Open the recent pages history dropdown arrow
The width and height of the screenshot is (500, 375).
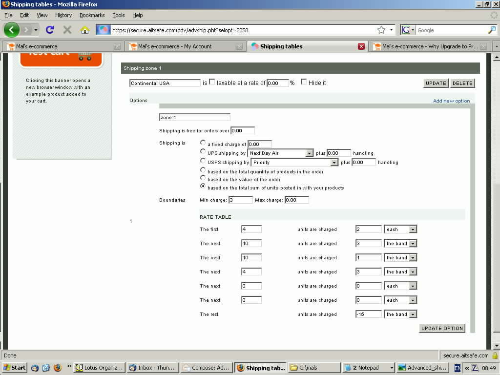click(x=36, y=30)
